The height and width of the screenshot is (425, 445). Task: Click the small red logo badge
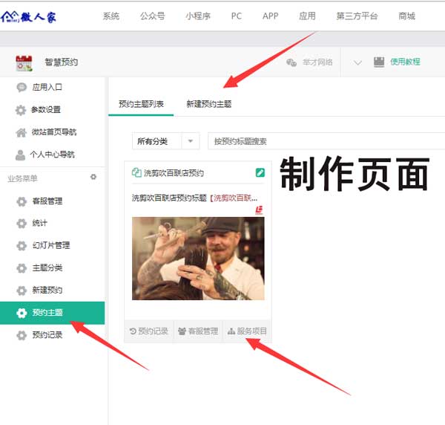[259, 210]
